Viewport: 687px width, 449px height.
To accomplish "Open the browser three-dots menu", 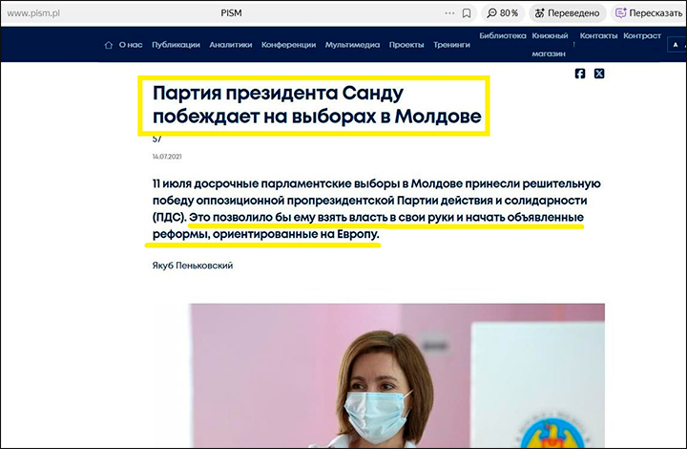I will click(449, 13).
